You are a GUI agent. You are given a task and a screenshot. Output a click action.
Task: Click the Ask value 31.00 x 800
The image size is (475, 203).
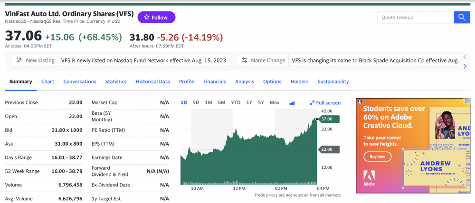[68, 144]
